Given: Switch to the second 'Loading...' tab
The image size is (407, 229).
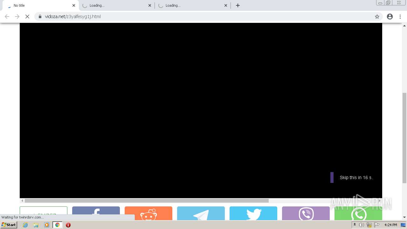Looking at the screenshot, I should click(x=117, y=5).
